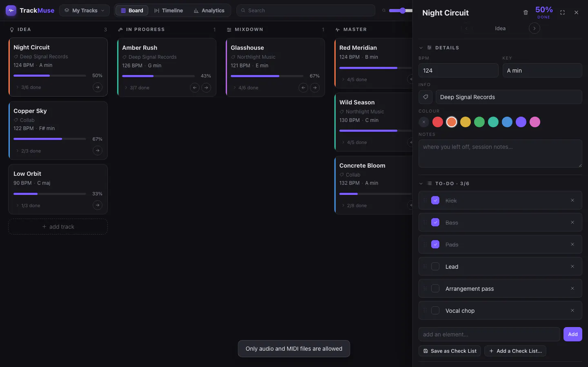This screenshot has width=588, height=367.
Task: Expand Copper Sky 2/3 done list
Action: pyautogui.click(x=28, y=151)
